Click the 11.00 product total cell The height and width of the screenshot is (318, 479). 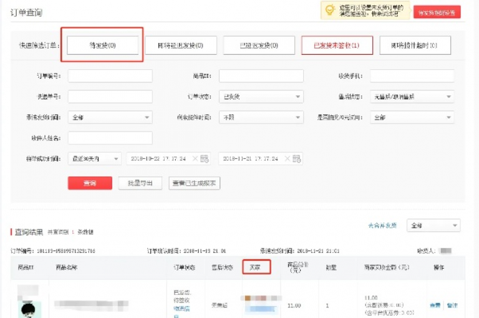[x=294, y=305]
